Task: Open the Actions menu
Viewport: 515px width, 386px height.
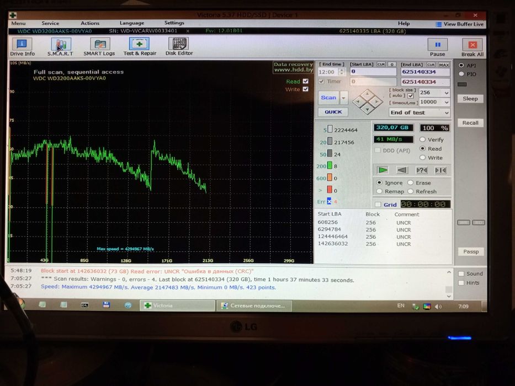Action: (90, 23)
